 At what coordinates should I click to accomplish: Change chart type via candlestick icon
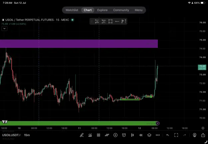click(132, 135)
